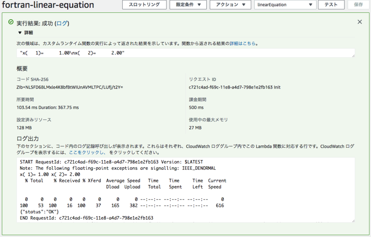The image size is (371, 237).
Task: Collapse the 詳細 disclosure triangle
Action: coord(20,33)
